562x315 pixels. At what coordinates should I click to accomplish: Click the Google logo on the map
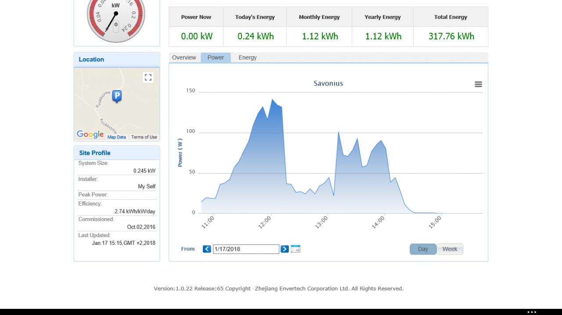pos(90,134)
